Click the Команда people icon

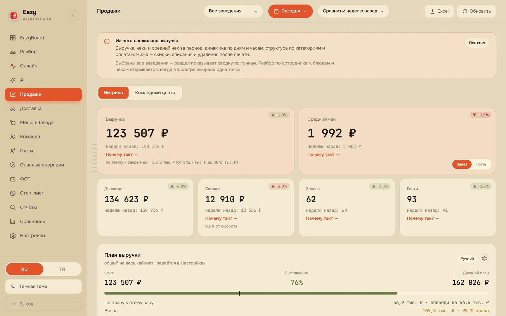(x=13, y=137)
